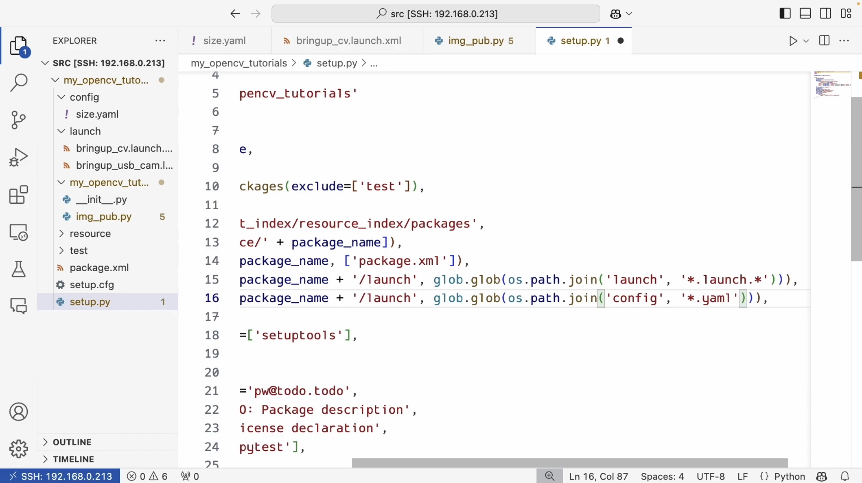Viewport: 862px width, 483px height.
Task: Expand the resource folder
Action: pyautogui.click(x=90, y=233)
